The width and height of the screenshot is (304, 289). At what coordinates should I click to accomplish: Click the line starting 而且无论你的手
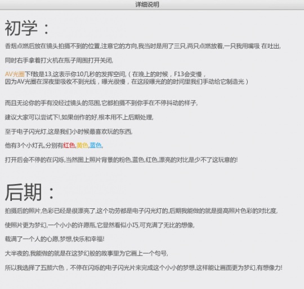point(101,103)
